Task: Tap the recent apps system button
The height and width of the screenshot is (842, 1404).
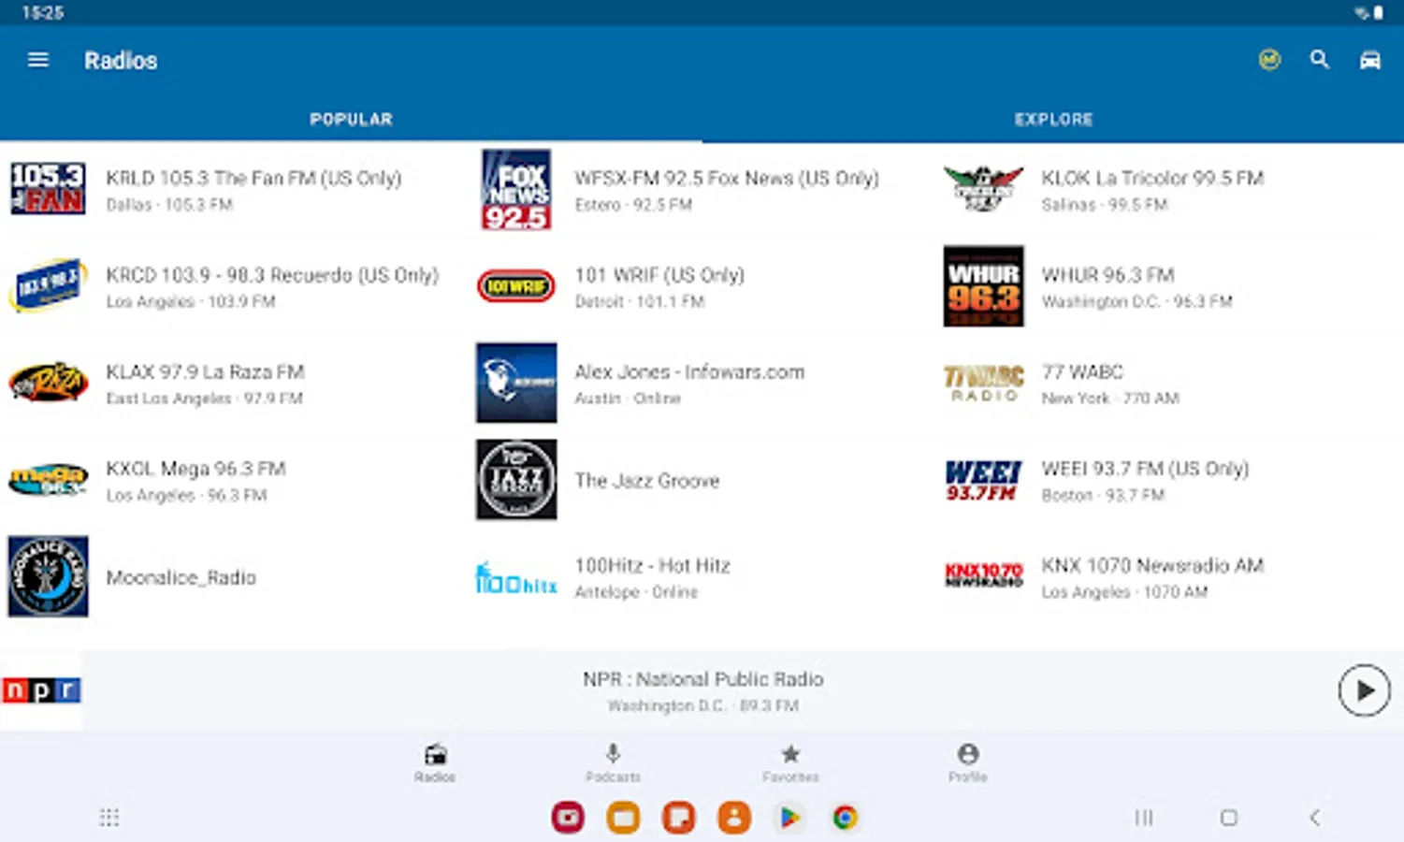Action: point(1143,818)
